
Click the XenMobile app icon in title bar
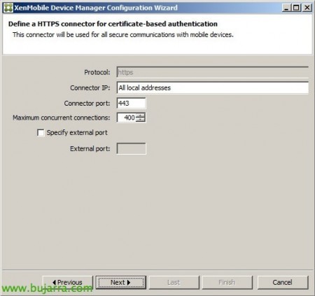(8, 8)
